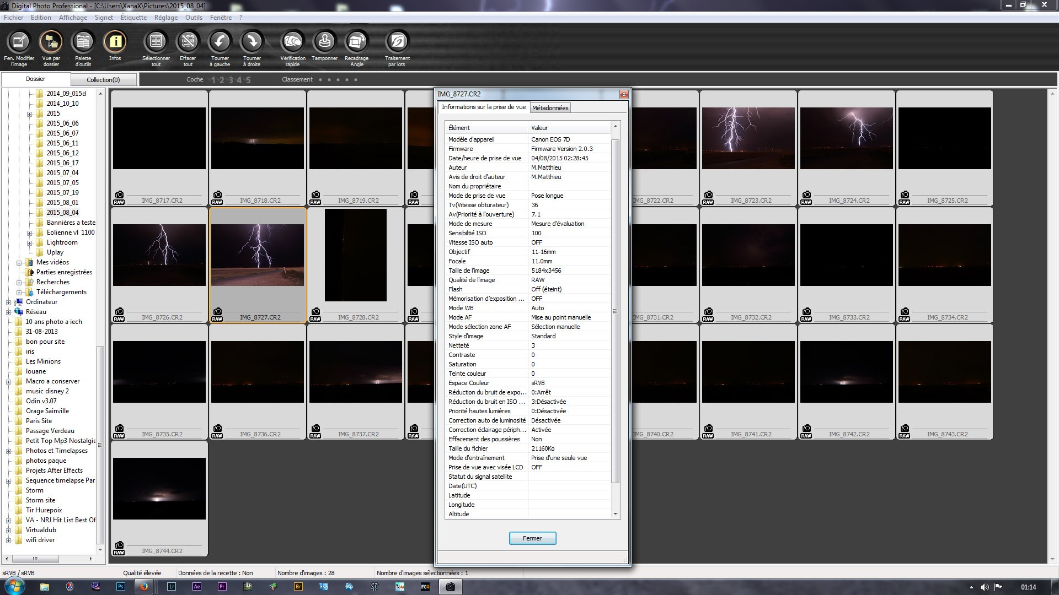Viewport: 1059px width, 595px height.
Task: Toggle the Infos toolbar icon
Action: [x=115, y=42]
